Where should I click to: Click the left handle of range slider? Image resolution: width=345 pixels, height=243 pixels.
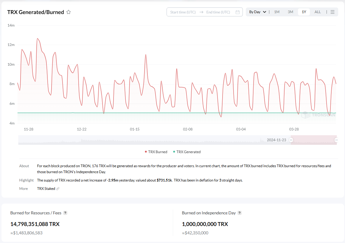coord(292,140)
